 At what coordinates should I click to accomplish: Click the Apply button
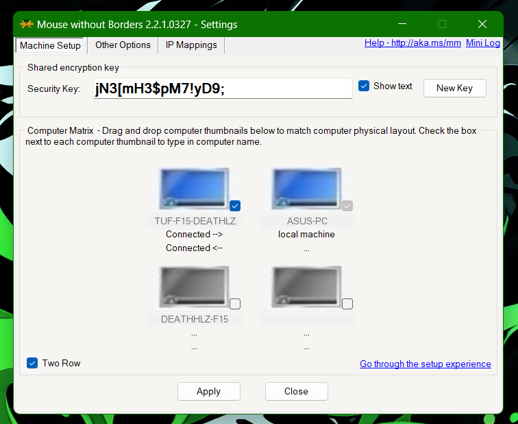[x=209, y=391]
